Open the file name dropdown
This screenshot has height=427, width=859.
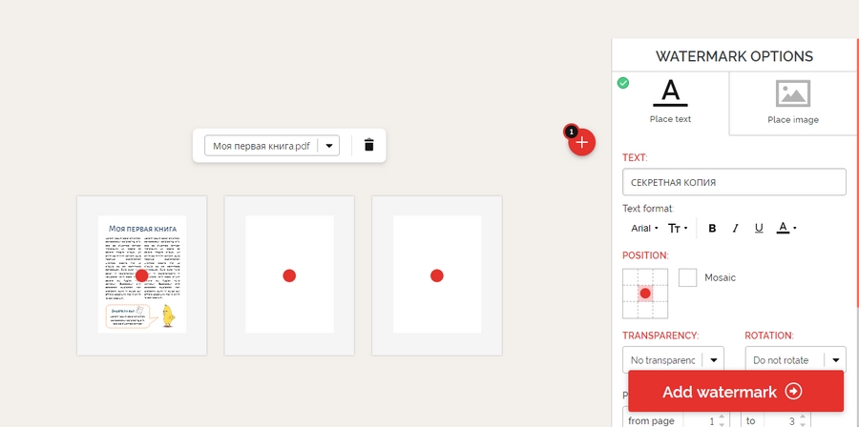tap(329, 146)
